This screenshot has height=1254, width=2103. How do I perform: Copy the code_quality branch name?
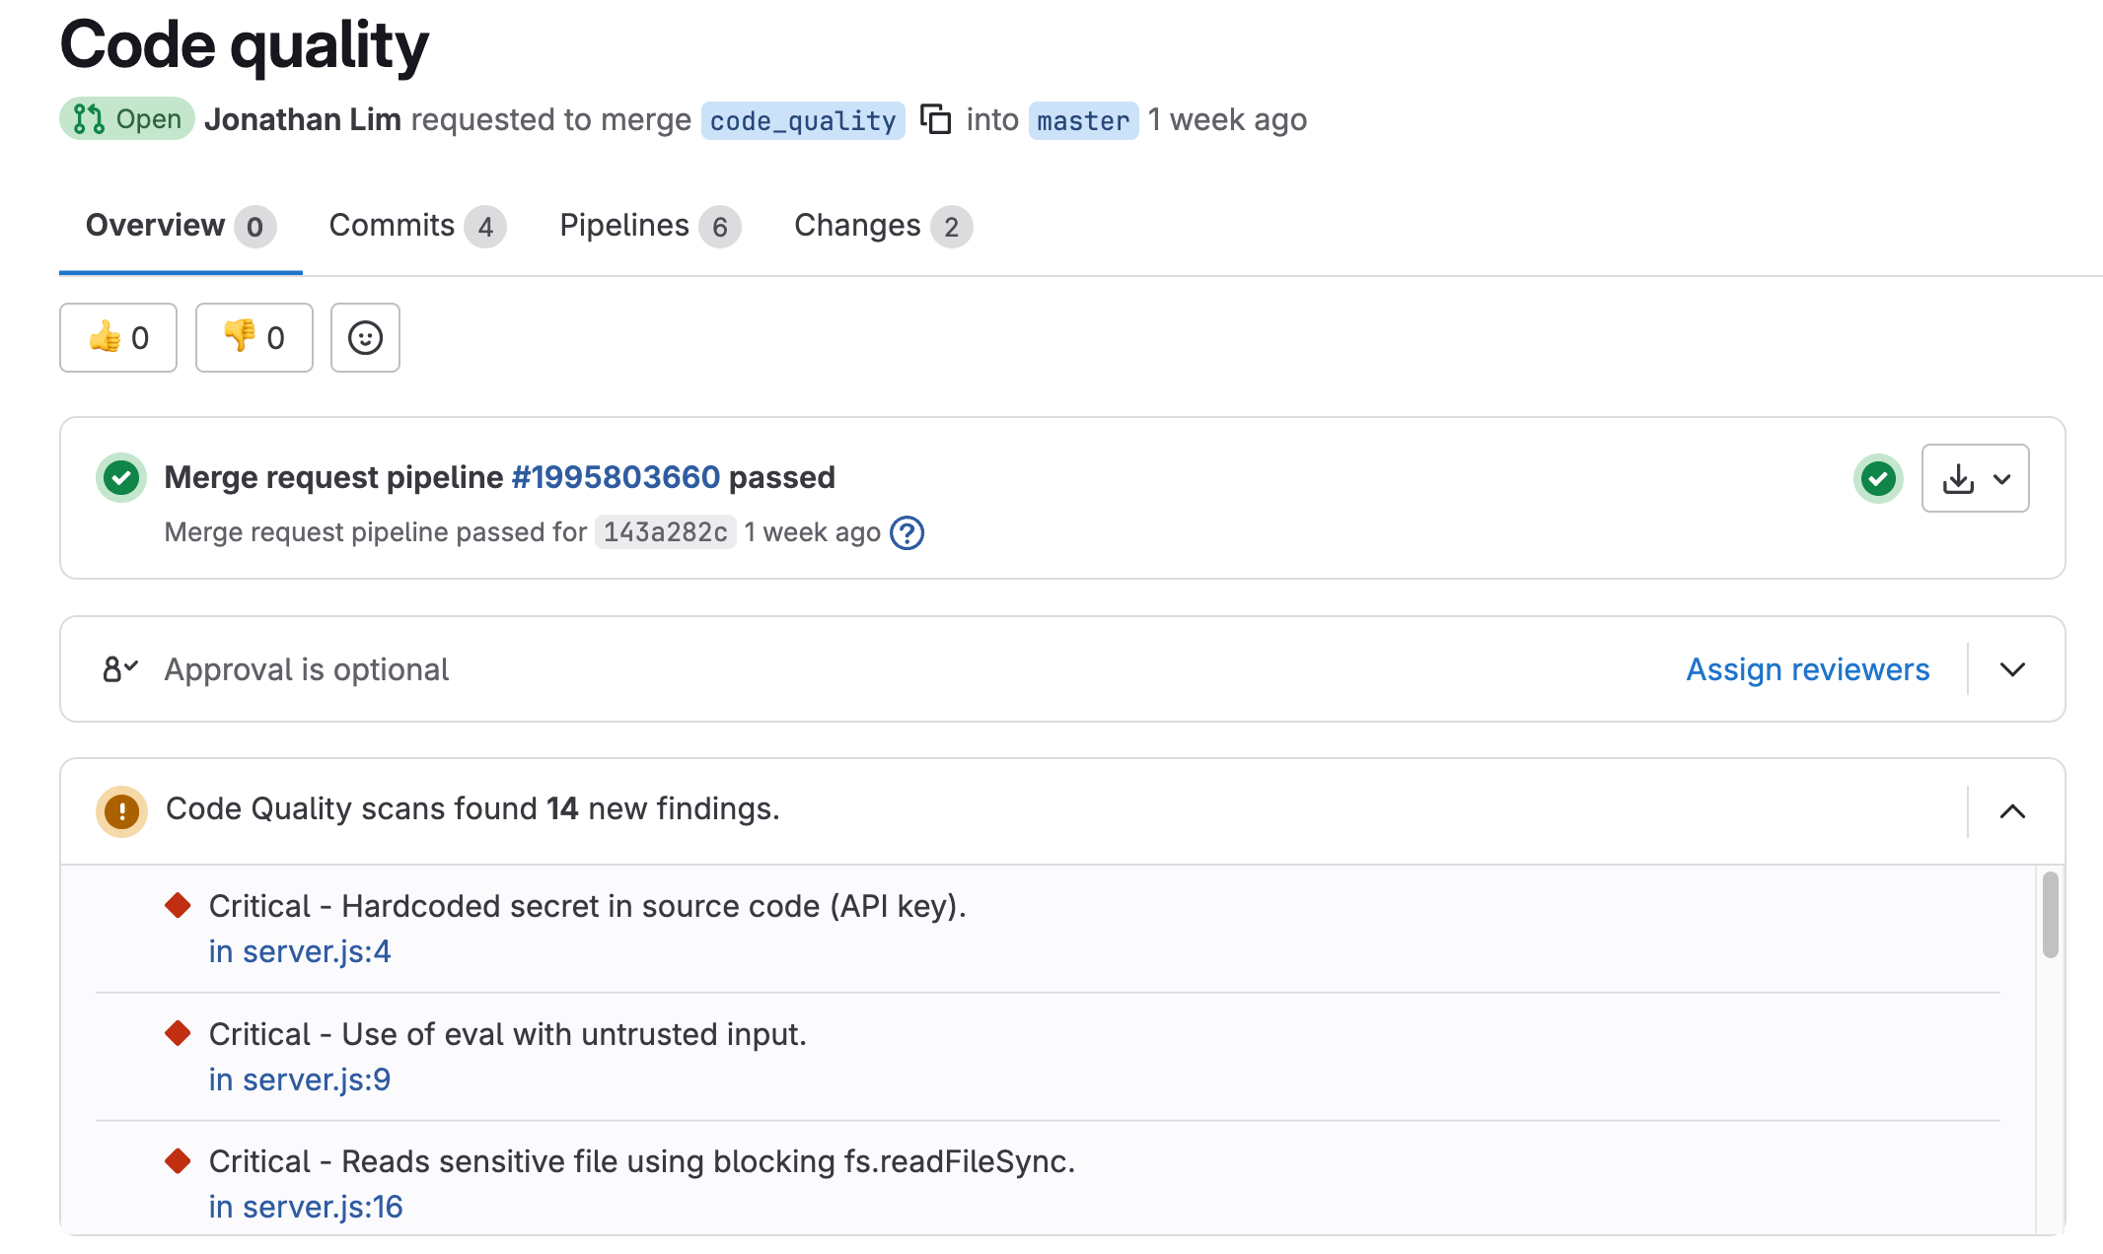tap(935, 119)
